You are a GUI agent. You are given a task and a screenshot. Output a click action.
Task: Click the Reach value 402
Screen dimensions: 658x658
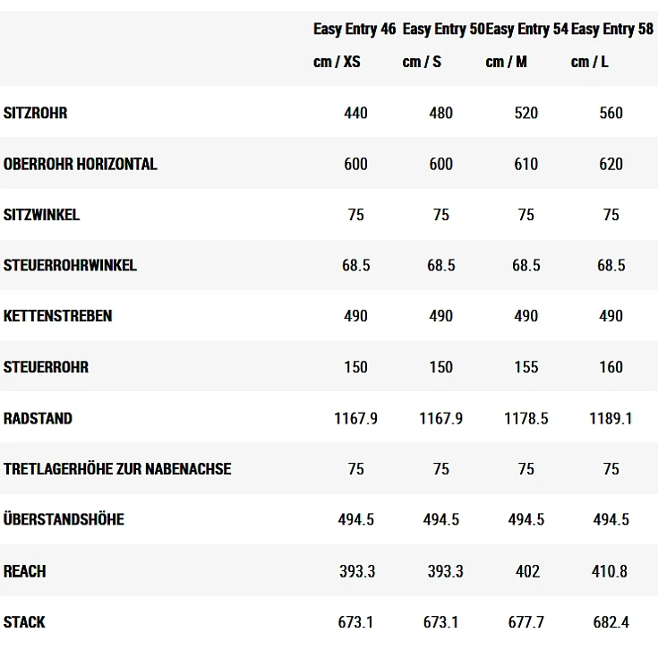(527, 571)
